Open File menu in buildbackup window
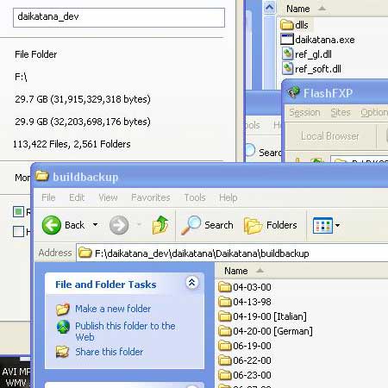The image size is (388, 388). coord(48,197)
